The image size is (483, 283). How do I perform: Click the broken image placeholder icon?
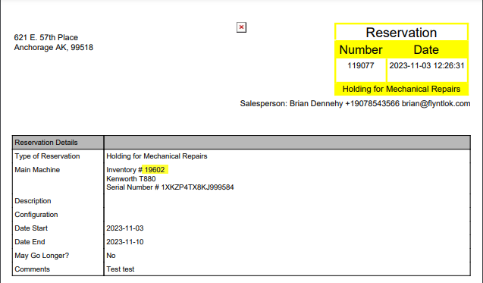pyautogui.click(x=241, y=27)
